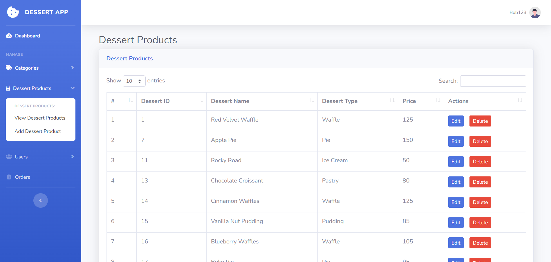Click Add Dessert Product

tap(38, 131)
